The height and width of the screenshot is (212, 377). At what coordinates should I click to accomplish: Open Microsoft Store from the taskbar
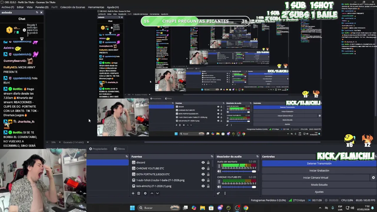[x=211, y=208]
